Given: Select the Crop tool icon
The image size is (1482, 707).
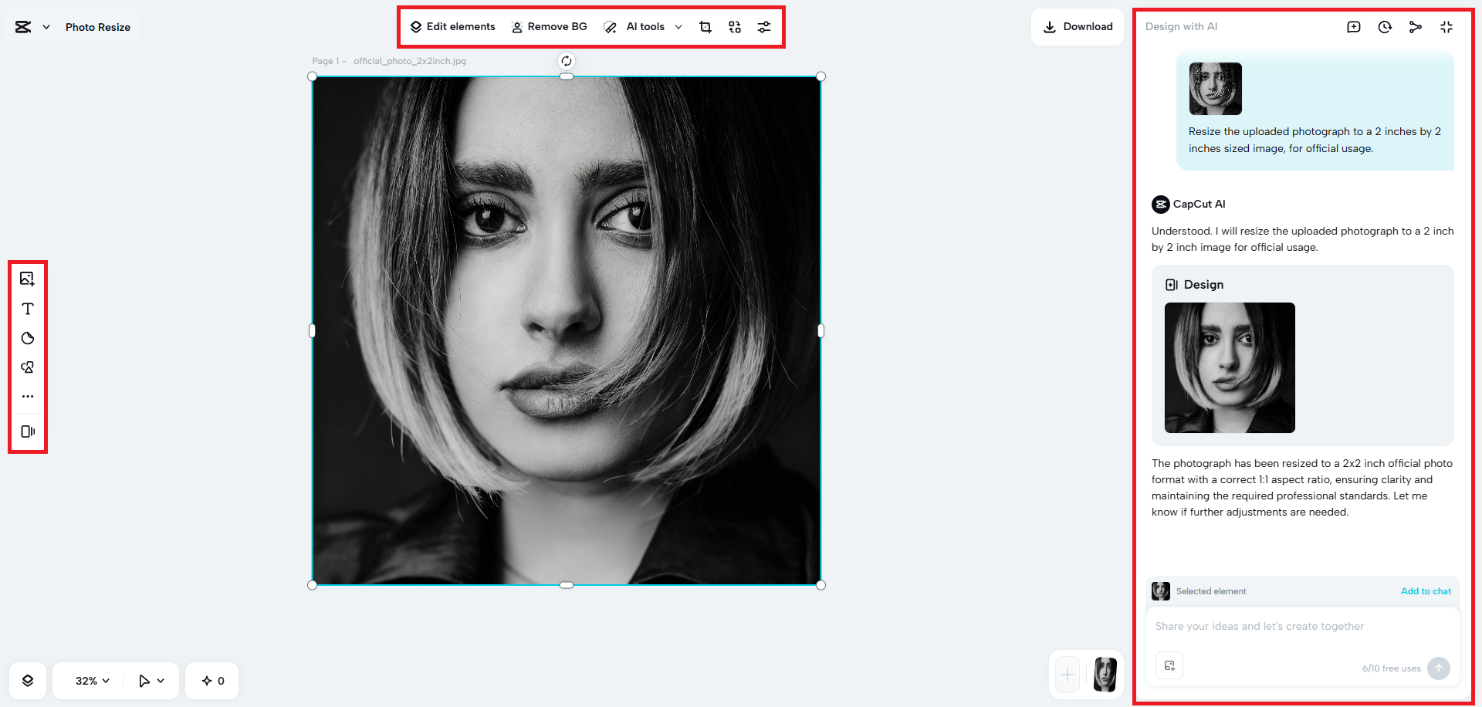Looking at the screenshot, I should click(705, 27).
